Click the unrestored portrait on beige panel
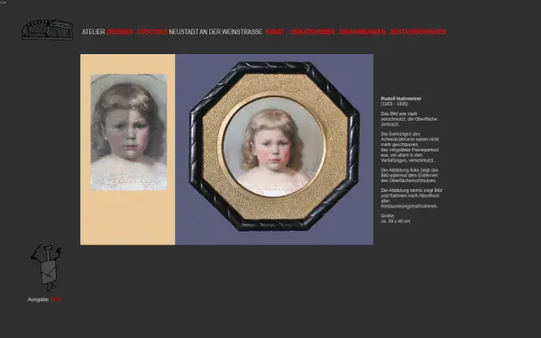The height and width of the screenshot is (338, 541). coord(129,132)
